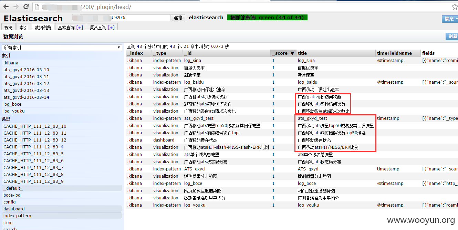The height and width of the screenshot is (230, 458).
Task: Select the item type
Action: (x=62, y=223)
